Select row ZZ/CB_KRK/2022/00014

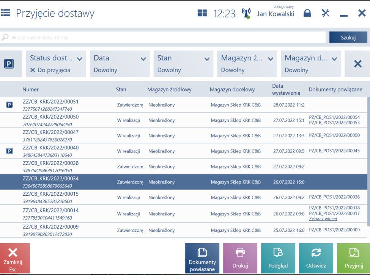tap(184, 214)
